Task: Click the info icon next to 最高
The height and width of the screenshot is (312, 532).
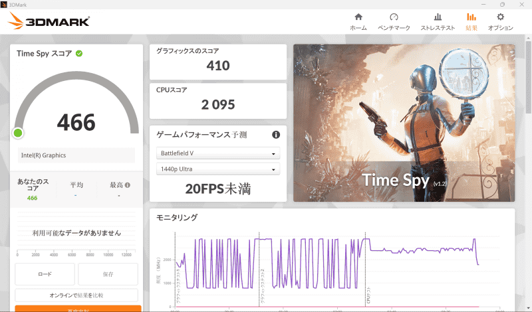Action: pyautogui.click(x=128, y=185)
